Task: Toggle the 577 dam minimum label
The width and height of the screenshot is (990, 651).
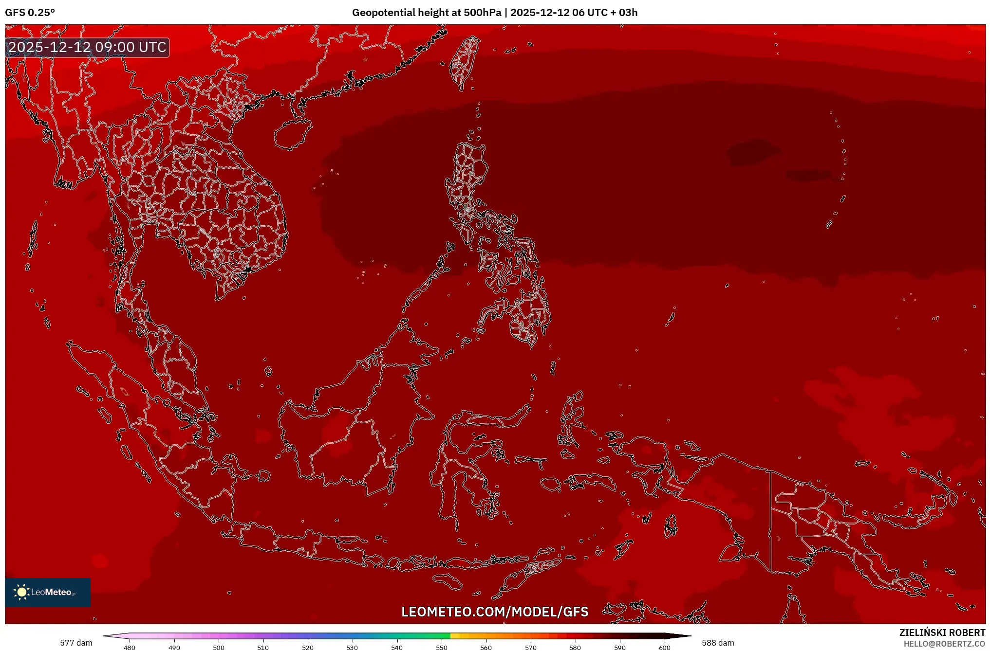Action: pos(76,642)
